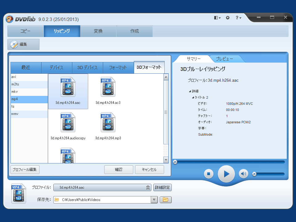Select mkv in the format list
The height and width of the screenshot is (222, 296).
coord(29,92)
